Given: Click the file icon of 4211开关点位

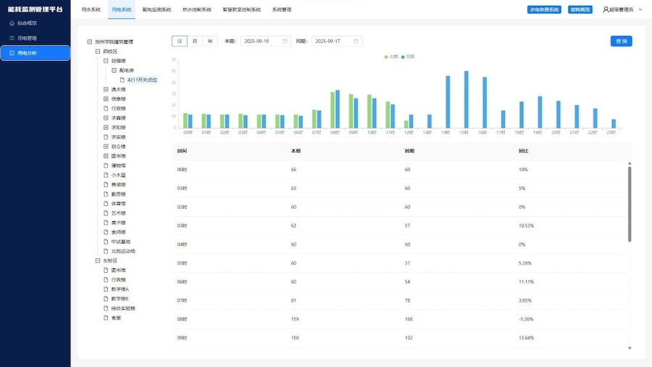Looking at the screenshot, I should click(x=122, y=80).
